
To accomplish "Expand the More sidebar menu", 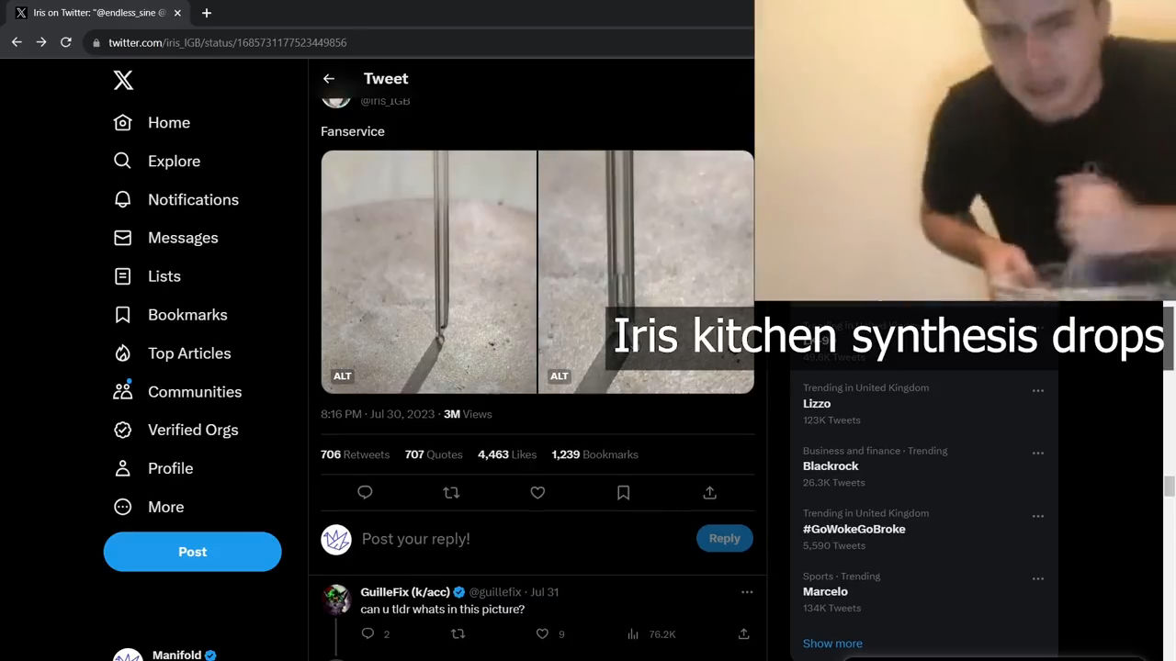I will click(148, 507).
